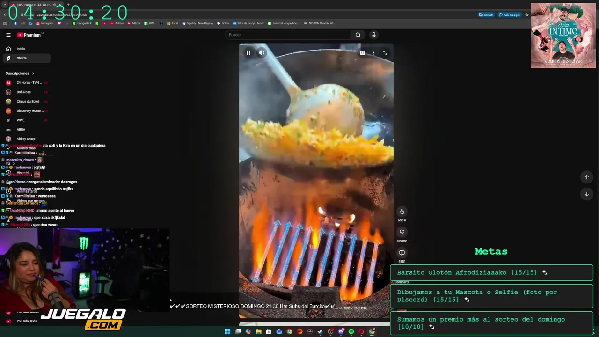The height and width of the screenshot is (337, 599).
Task: Open the Eventrid bookmark
Action: (284, 23)
